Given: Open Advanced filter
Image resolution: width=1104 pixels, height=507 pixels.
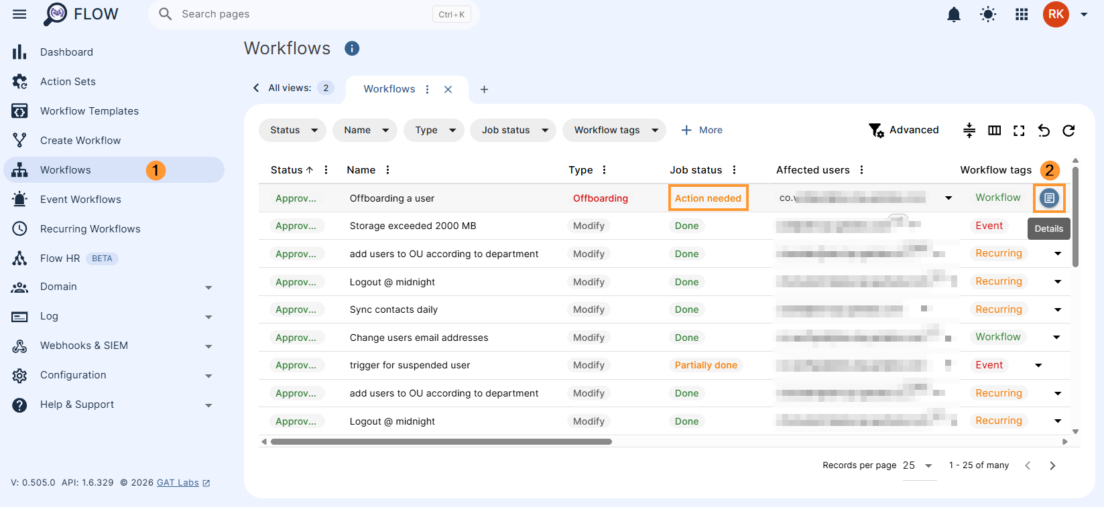Looking at the screenshot, I should tap(904, 130).
